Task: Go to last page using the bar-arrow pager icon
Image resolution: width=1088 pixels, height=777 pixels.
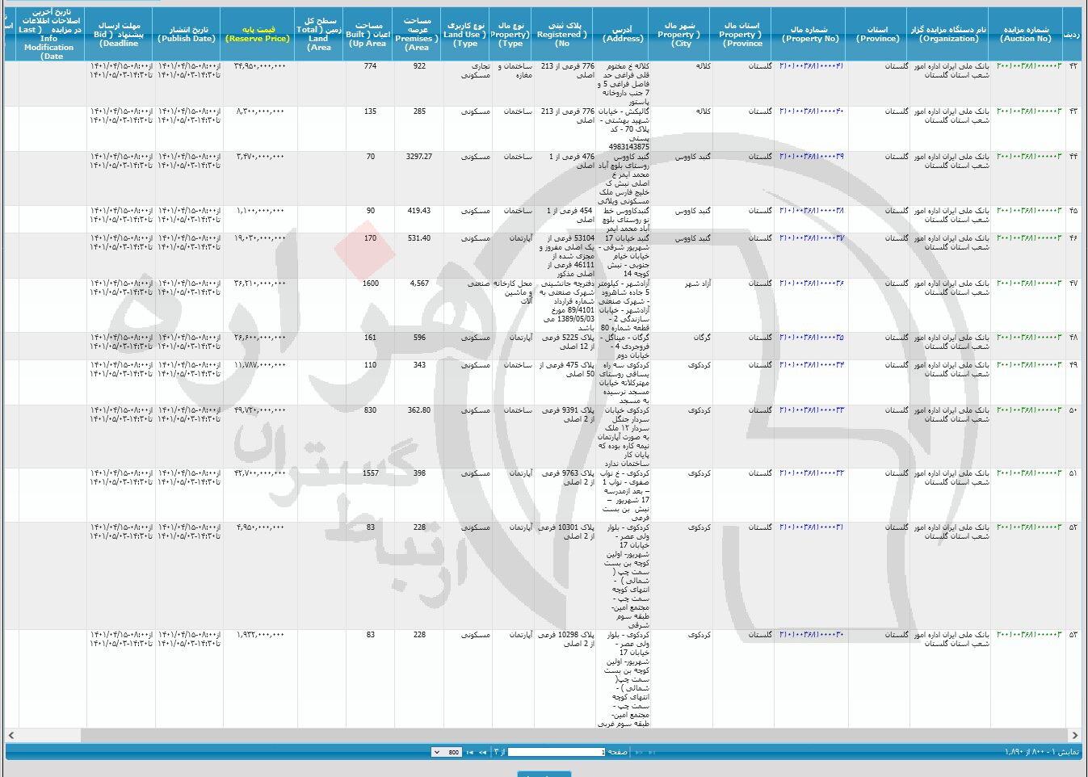Action: click(469, 752)
